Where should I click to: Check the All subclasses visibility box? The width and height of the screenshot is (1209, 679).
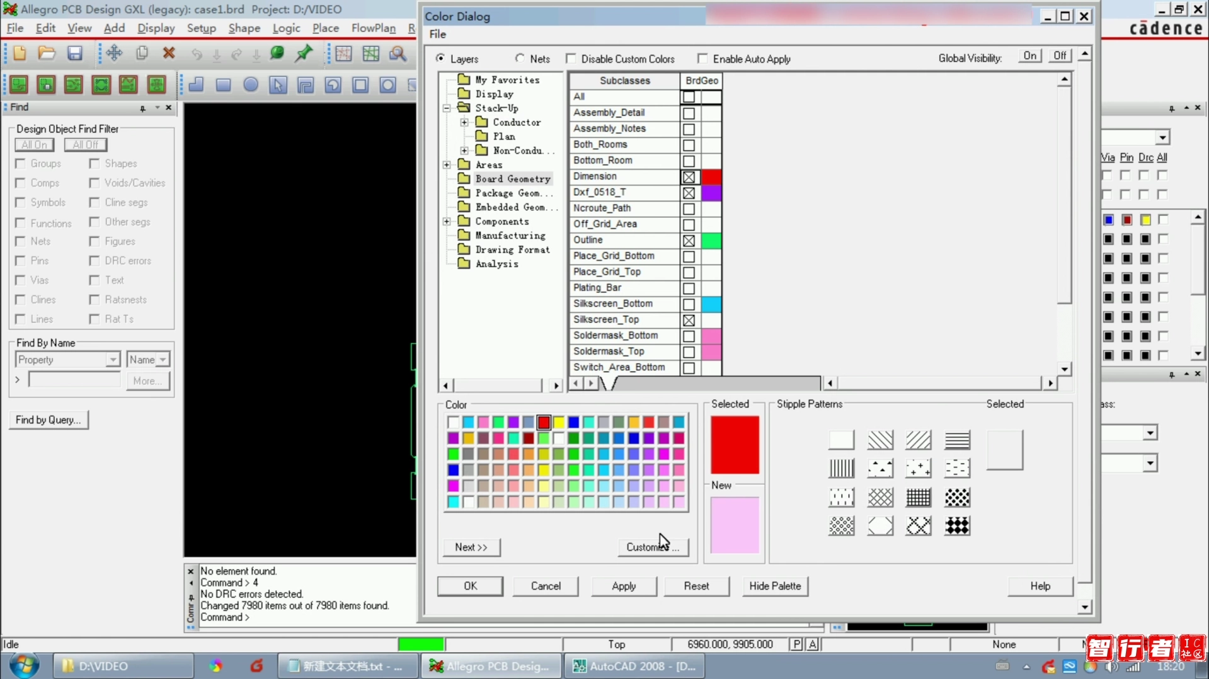[689, 97]
